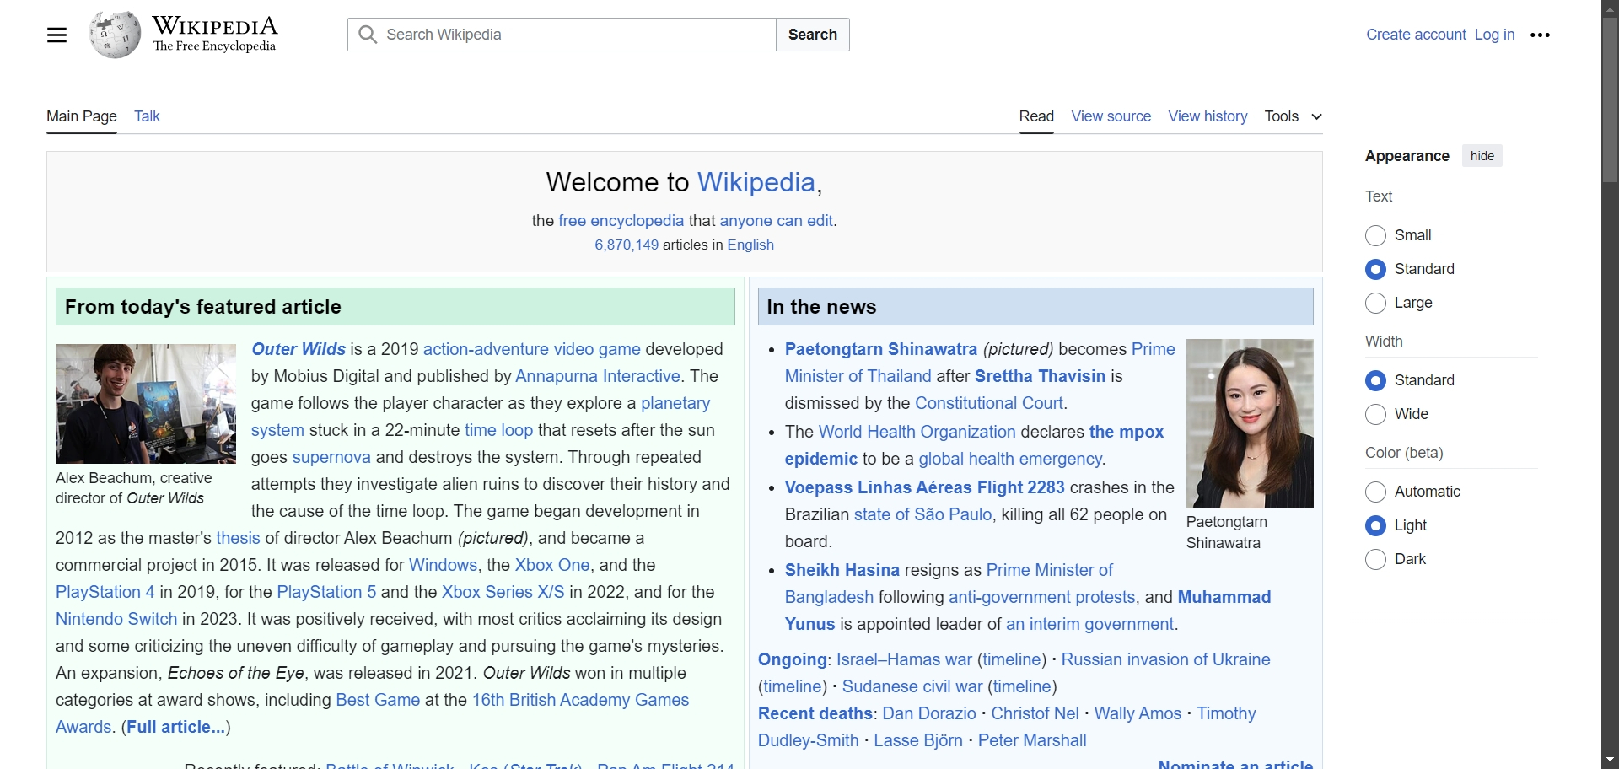Open Alex Beachum photo thumbnail
The height and width of the screenshot is (769, 1619).
tap(146, 403)
